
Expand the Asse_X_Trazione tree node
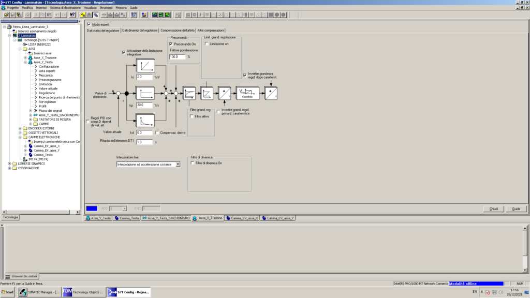tap(25, 58)
